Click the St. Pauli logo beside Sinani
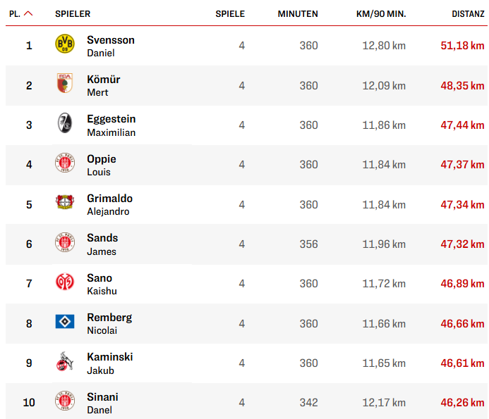Viewport: 489px width, 419px height. [64, 402]
